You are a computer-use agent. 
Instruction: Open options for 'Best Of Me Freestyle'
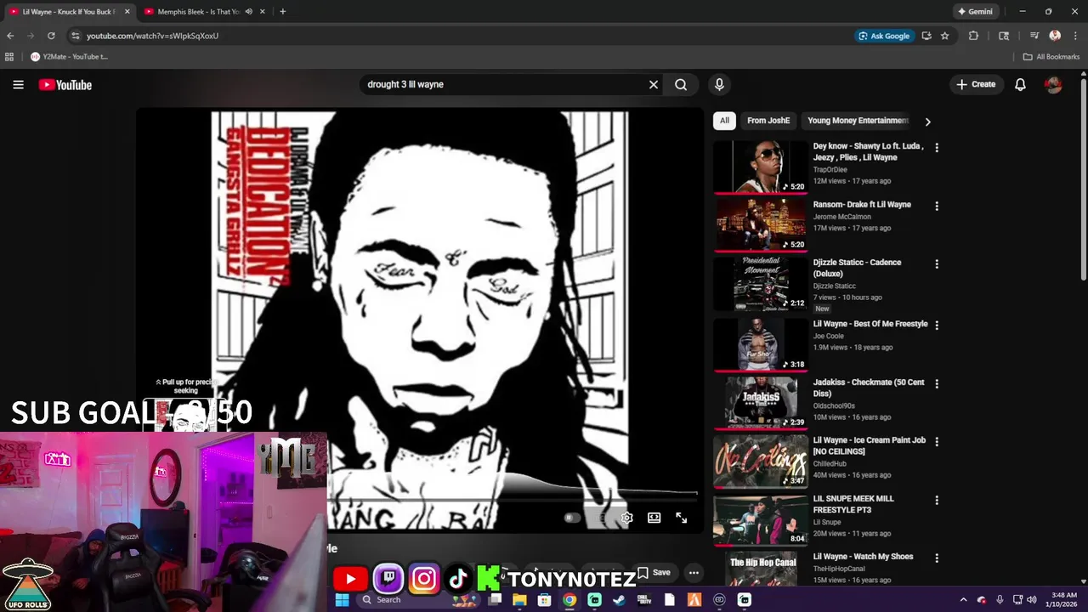(937, 325)
